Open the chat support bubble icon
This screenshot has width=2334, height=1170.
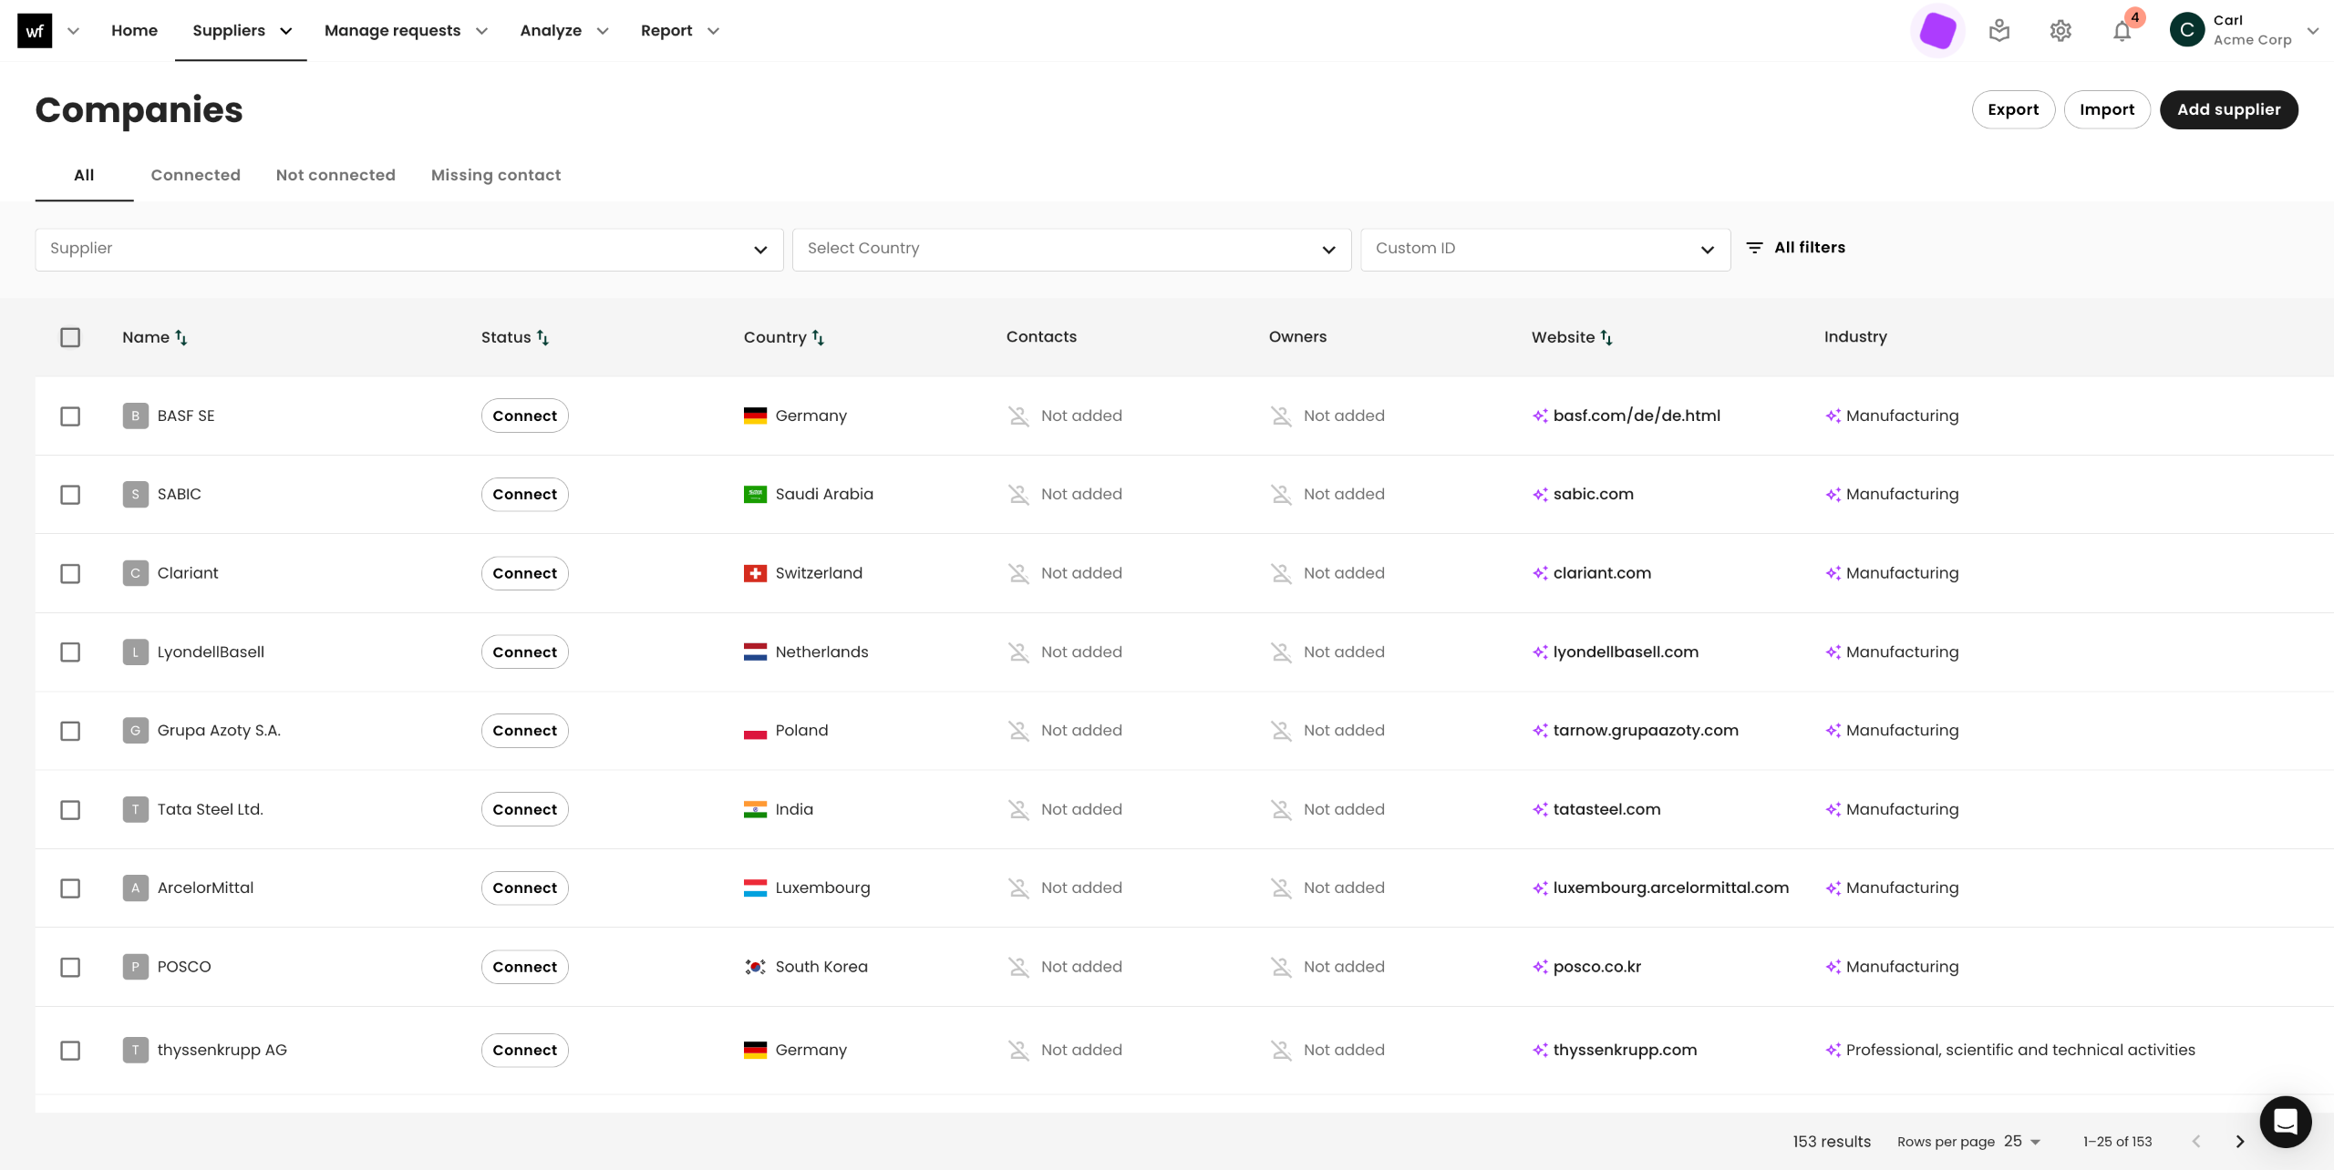[x=2285, y=1122]
